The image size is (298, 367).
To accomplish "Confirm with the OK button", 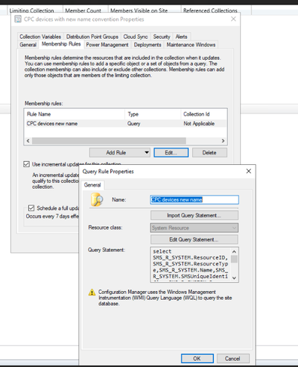I will point(197,358).
